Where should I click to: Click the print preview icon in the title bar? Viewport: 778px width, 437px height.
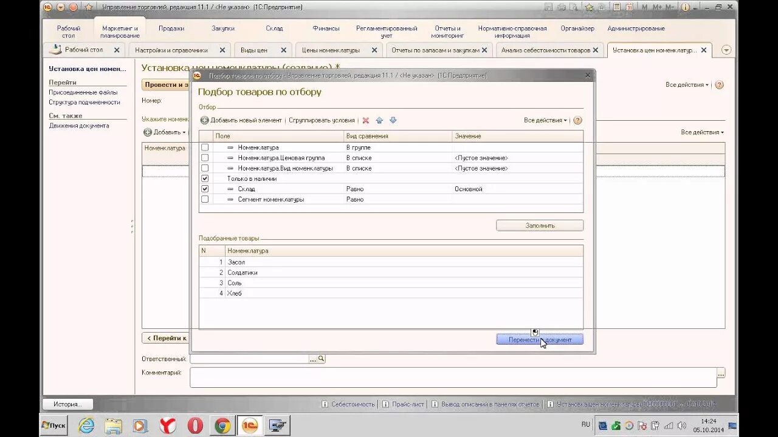(574, 7)
